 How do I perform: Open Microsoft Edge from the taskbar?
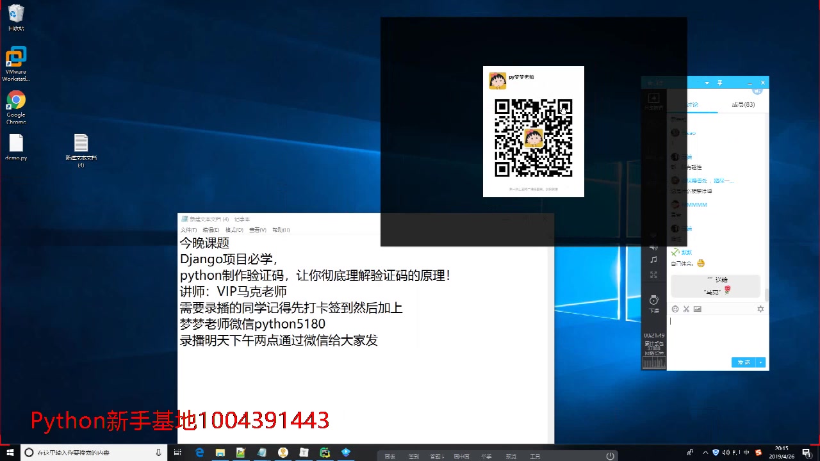199,453
